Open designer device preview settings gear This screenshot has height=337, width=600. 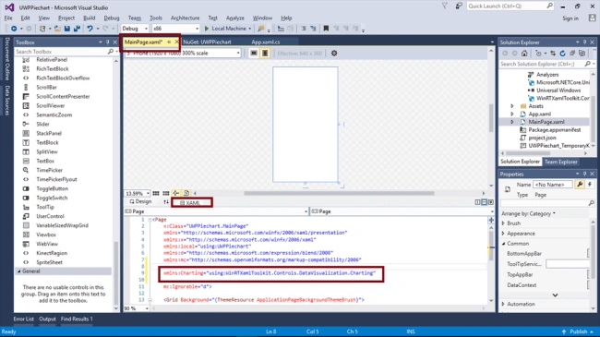click(x=334, y=54)
